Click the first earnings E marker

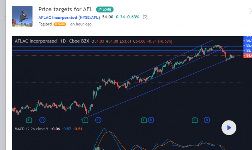tap(29, 120)
